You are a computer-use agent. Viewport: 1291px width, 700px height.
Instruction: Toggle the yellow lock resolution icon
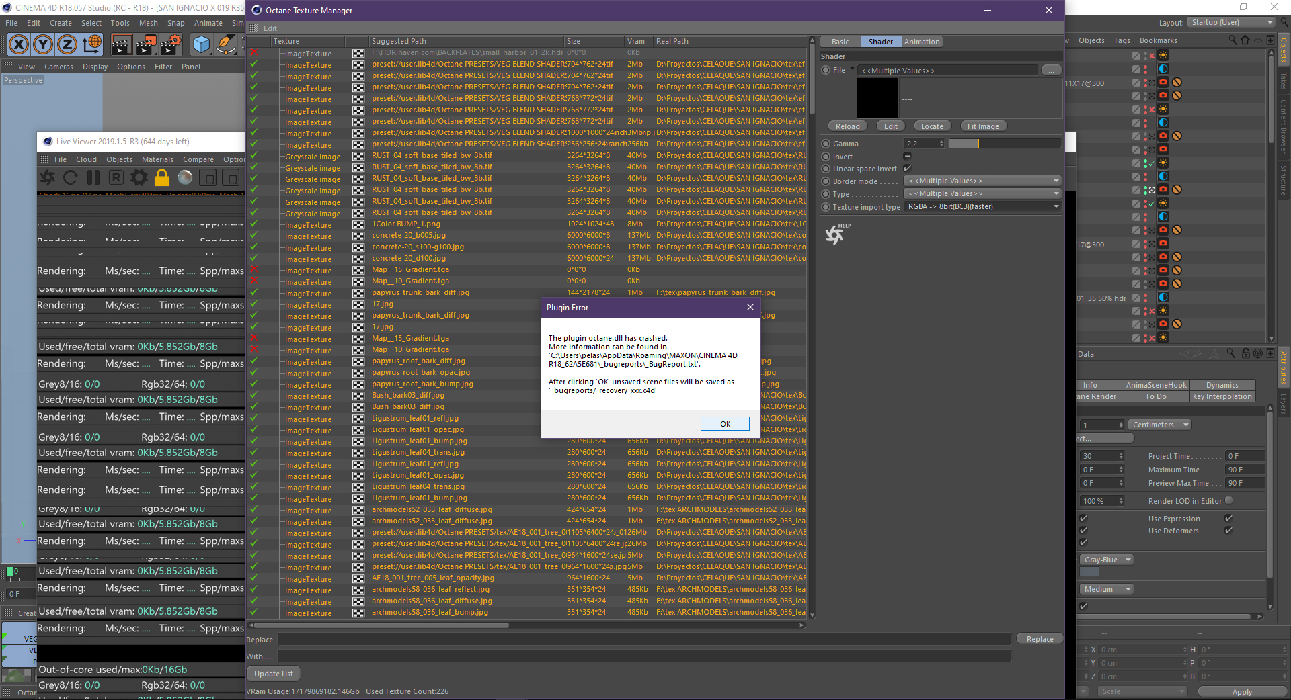coord(162,178)
